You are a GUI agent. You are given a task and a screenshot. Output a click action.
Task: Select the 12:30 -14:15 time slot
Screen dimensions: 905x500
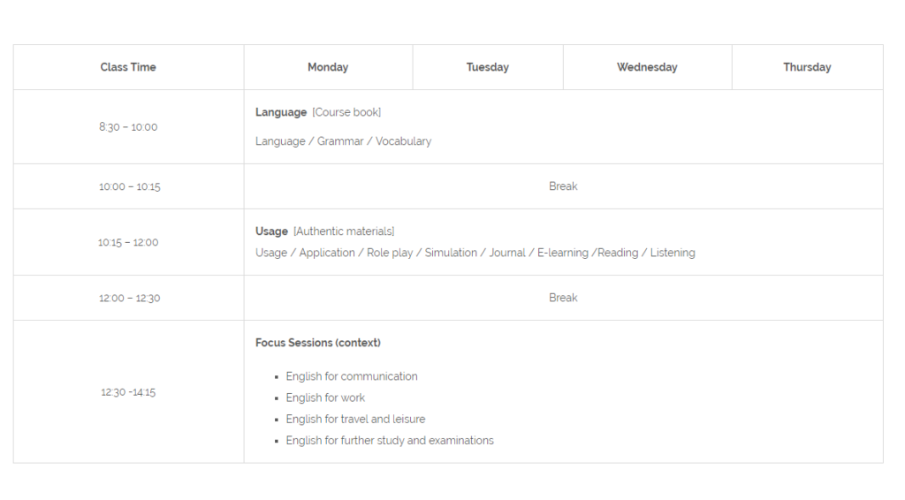[x=128, y=392]
